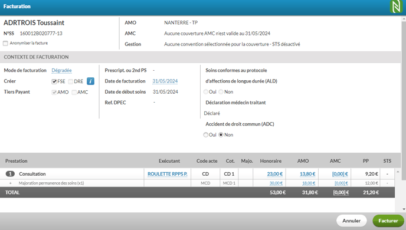
Task: Edit the 30,00 € majoration honoraire
Action: (x=276, y=183)
